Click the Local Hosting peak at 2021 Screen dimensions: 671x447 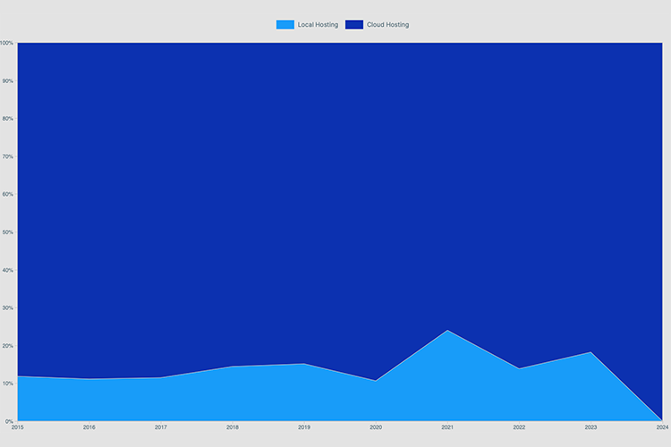447,330
